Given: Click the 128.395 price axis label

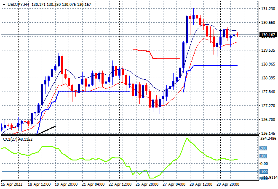Looking at the screenshot, I should tap(268, 78).
